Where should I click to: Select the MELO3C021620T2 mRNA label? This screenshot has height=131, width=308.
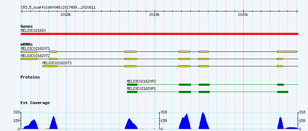click(x=35, y=56)
